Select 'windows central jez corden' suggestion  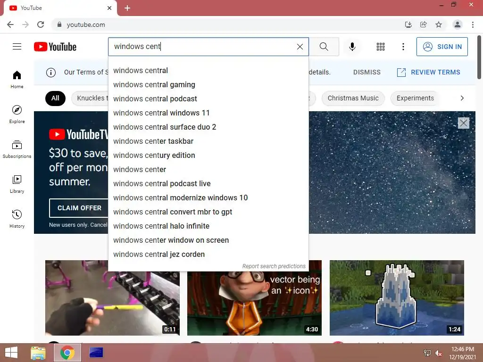(208, 255)
